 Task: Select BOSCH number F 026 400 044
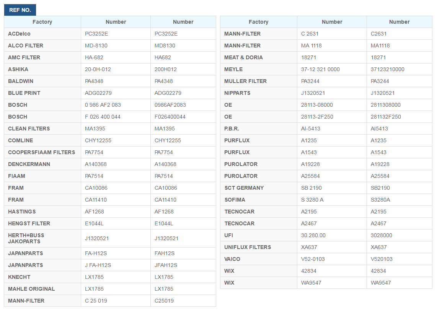(x=103, y=117)
